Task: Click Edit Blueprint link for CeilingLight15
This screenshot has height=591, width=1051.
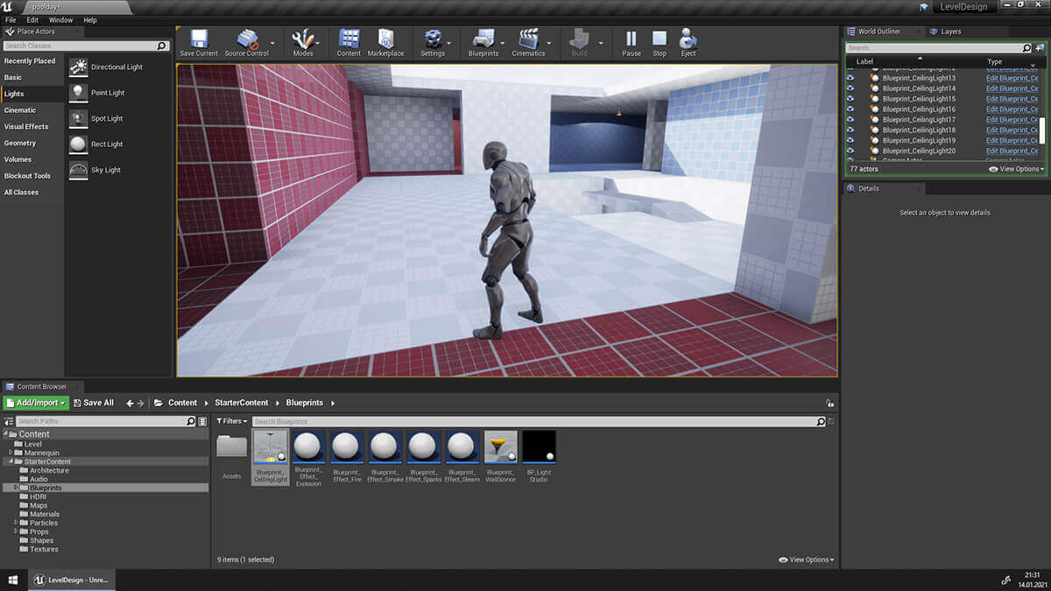Action: tap(1012, 99)
